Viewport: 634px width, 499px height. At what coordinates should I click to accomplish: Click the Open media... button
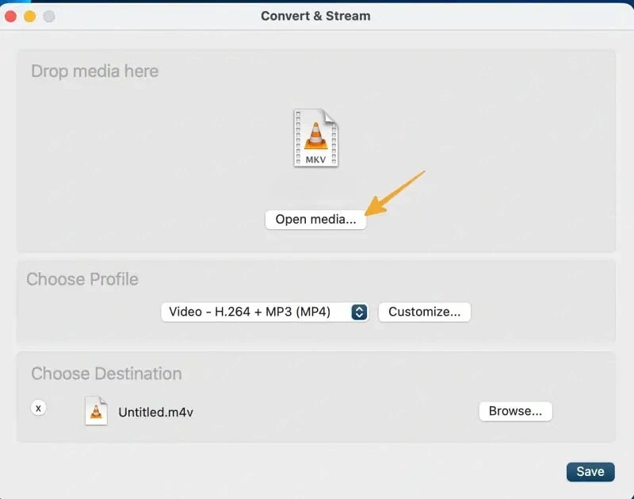pyautogui.click(x=315, y=219)
